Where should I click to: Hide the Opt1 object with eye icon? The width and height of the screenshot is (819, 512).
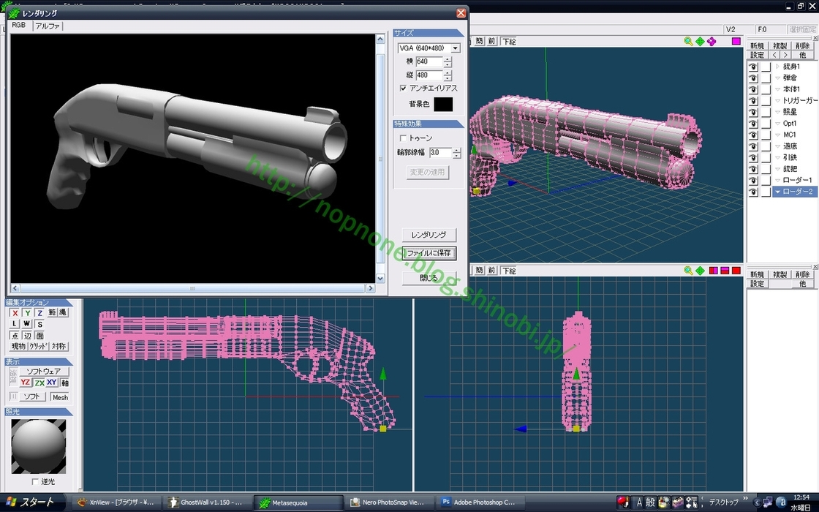click(752, 124)
